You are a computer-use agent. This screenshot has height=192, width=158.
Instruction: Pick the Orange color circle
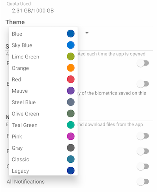tap(71, 68)
